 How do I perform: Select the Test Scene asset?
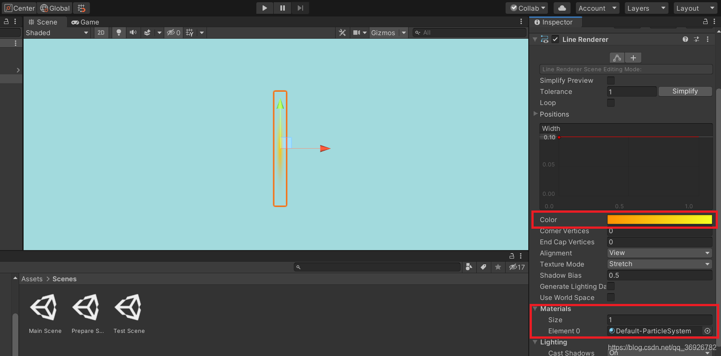coord(129,313)
